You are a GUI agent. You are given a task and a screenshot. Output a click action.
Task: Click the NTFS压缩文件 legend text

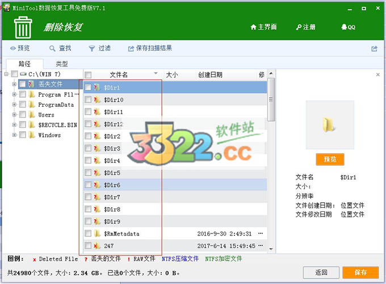[180, 258]
